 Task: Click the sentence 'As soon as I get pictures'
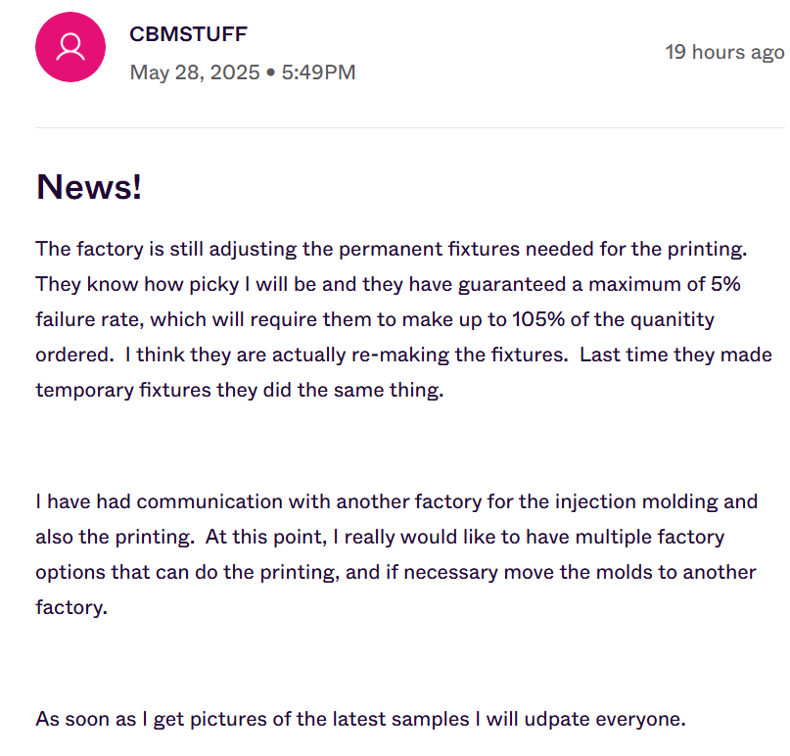(361, 719)
